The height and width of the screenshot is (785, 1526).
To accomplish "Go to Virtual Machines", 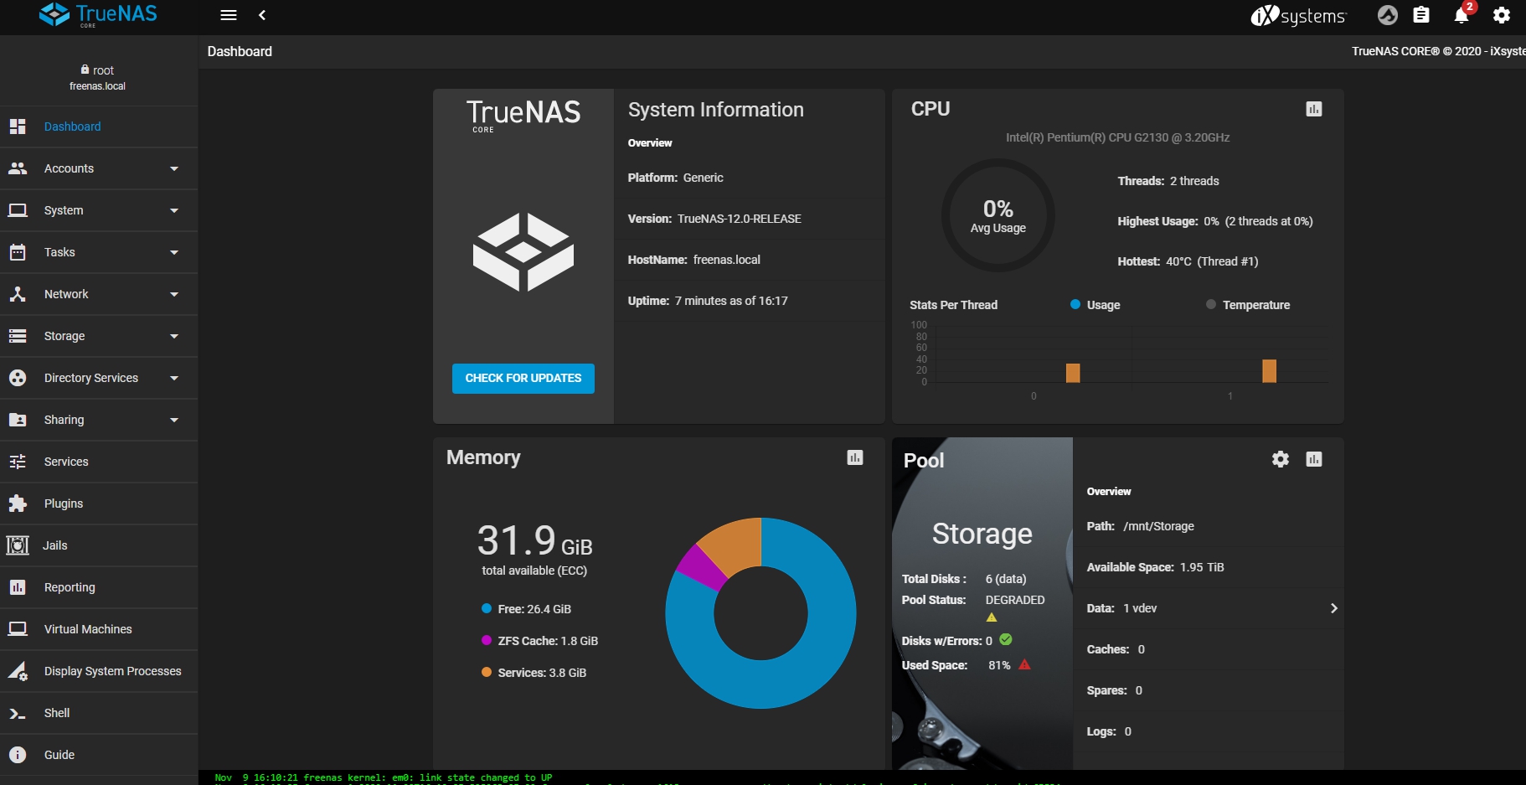I will click(x=99, y=629).
